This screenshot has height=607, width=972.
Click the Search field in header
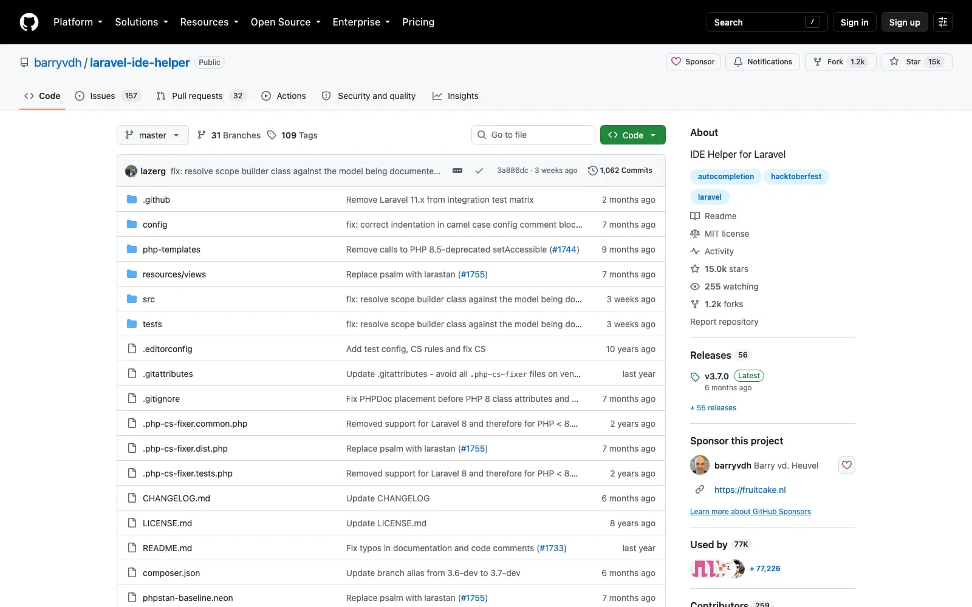click(767, 22)
